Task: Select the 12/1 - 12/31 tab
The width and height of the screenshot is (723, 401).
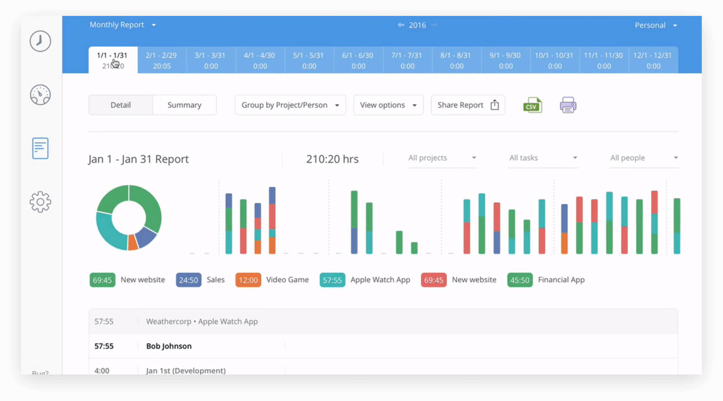Action: (653, 60)
